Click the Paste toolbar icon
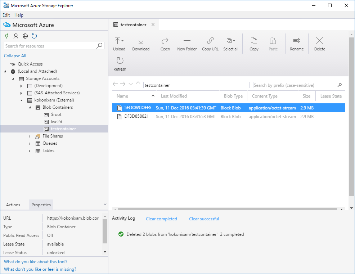This screenshot has width=355, height=274. pyautogui.click(x=273, y=41)
